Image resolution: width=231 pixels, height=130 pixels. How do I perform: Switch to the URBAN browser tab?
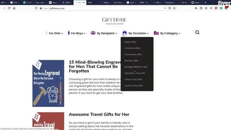coord(67,3)
